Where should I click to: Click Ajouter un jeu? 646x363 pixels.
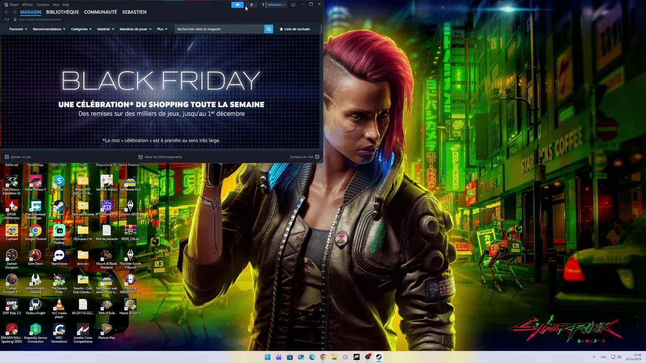(x=18, y=157)
